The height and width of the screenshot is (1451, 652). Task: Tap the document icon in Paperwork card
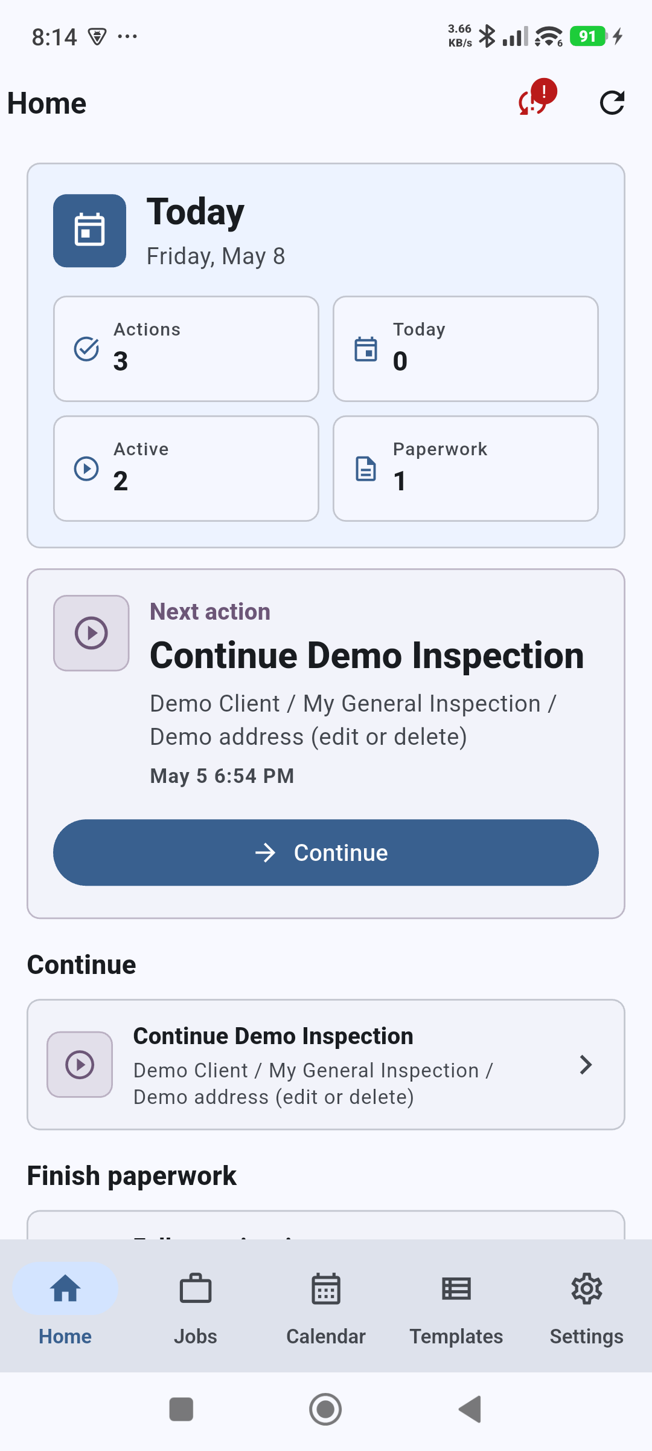(366, 469)
